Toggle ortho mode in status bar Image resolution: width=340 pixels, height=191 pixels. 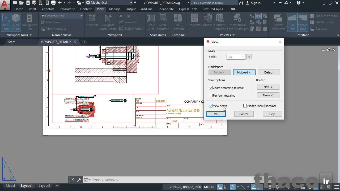point(226,187)
